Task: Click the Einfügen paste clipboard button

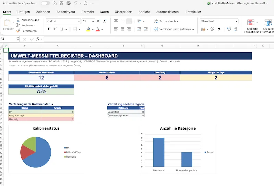Action: pyautogui.click(x=9, y=24)
